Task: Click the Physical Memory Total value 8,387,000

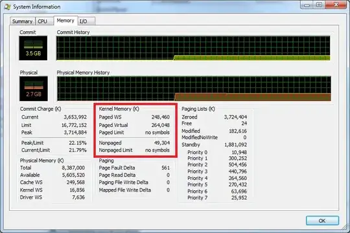Action: click(x=73, y=168)
